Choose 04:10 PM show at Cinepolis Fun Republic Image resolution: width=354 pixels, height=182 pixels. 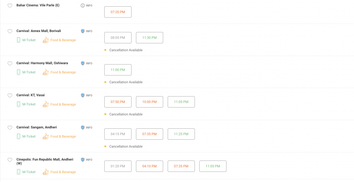(149, 166)
